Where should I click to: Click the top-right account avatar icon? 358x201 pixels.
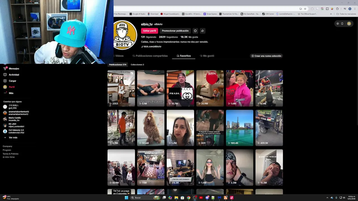pyautogui.click(x=349, y=24)
